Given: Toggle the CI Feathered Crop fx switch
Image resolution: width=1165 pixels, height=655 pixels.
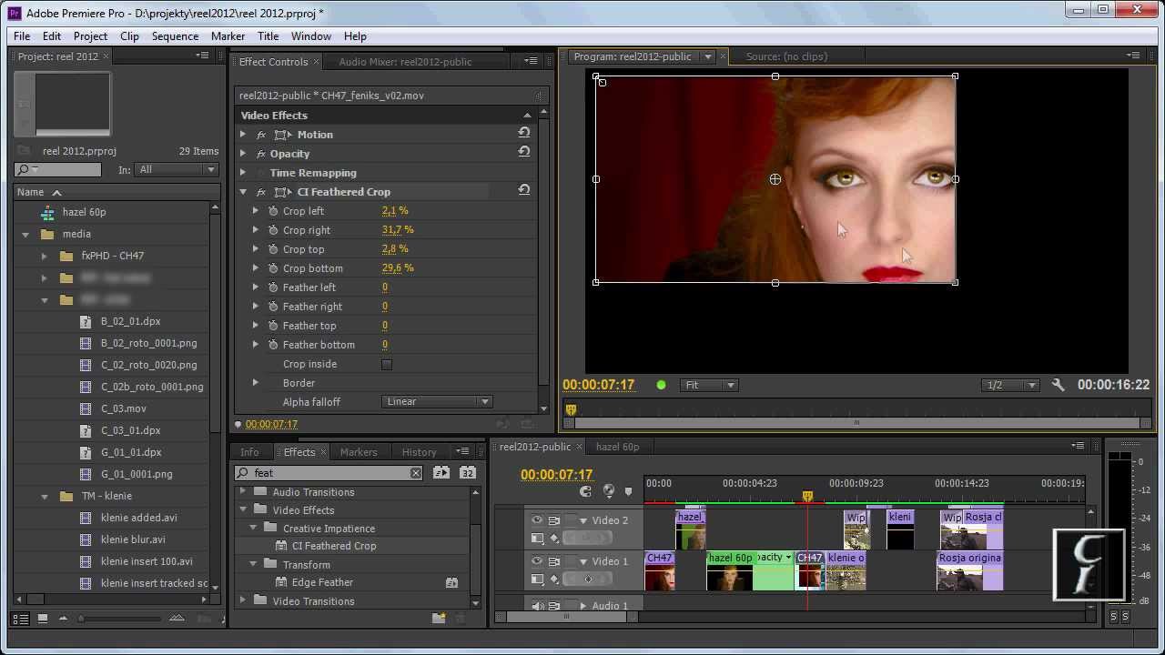Looking at the screenshot, I should (261, 192).
